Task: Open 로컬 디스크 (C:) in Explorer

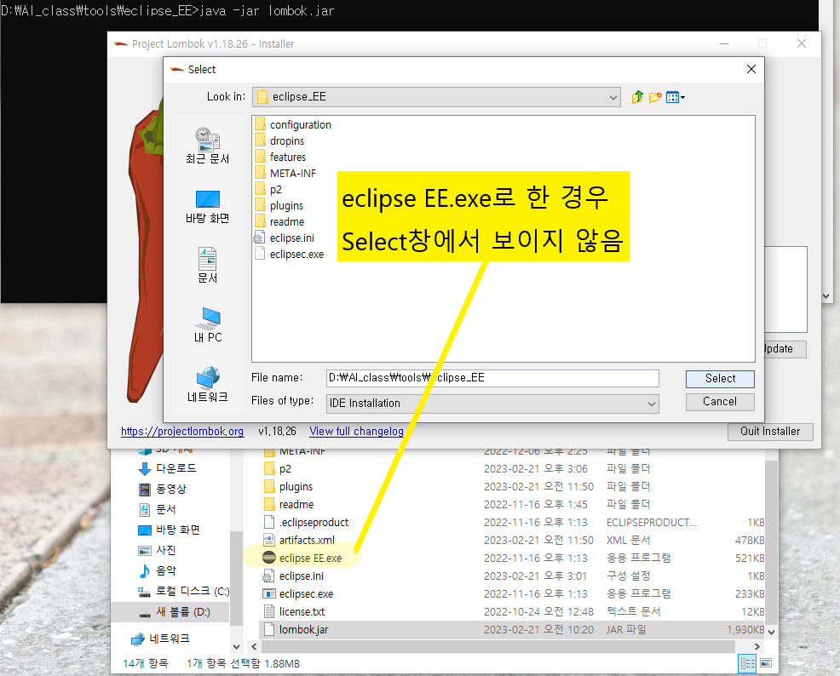Action: (x=184, y=591)
